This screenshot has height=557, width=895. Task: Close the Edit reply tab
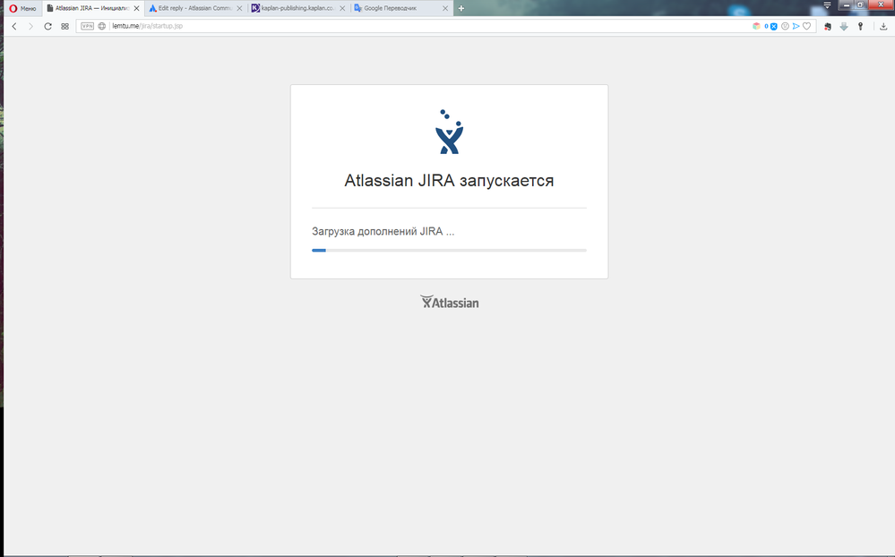[239, 9]
